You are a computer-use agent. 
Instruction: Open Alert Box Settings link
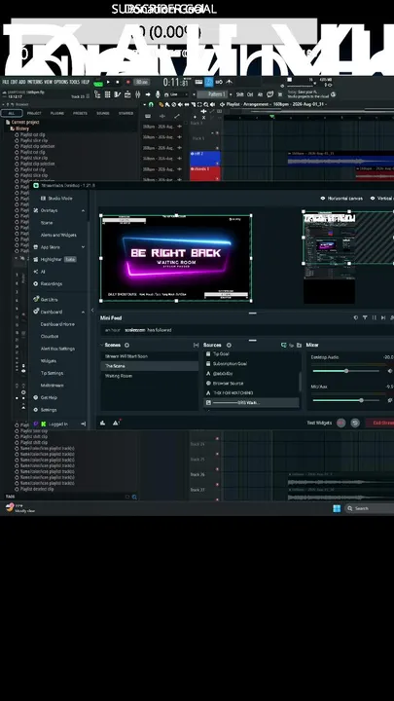tap(57, 349)
